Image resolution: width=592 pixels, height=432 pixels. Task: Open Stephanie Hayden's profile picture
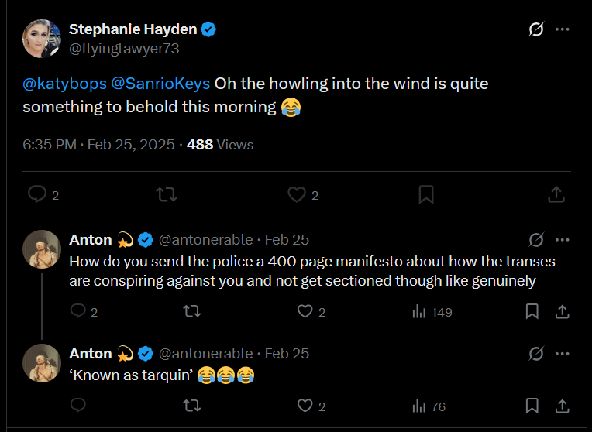(42, 39)
